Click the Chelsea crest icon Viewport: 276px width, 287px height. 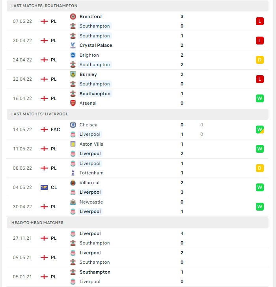73,125
